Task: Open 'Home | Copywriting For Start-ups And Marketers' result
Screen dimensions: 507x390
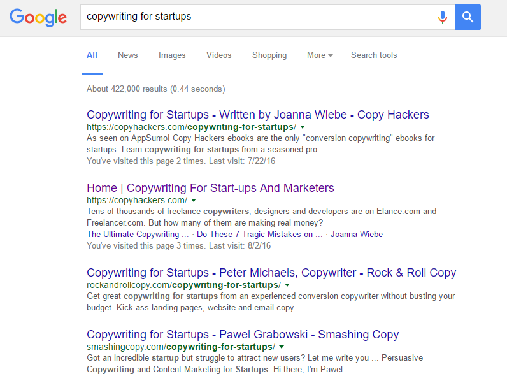Action: pyautogui.click(x=210, y=188)
